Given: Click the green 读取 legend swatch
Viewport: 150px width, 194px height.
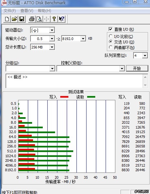Looking at the screenshot, I should click(x=91, y=97).
